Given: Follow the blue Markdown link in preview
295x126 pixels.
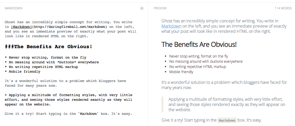Looking at the screenshot, I should tap(171, 26).
